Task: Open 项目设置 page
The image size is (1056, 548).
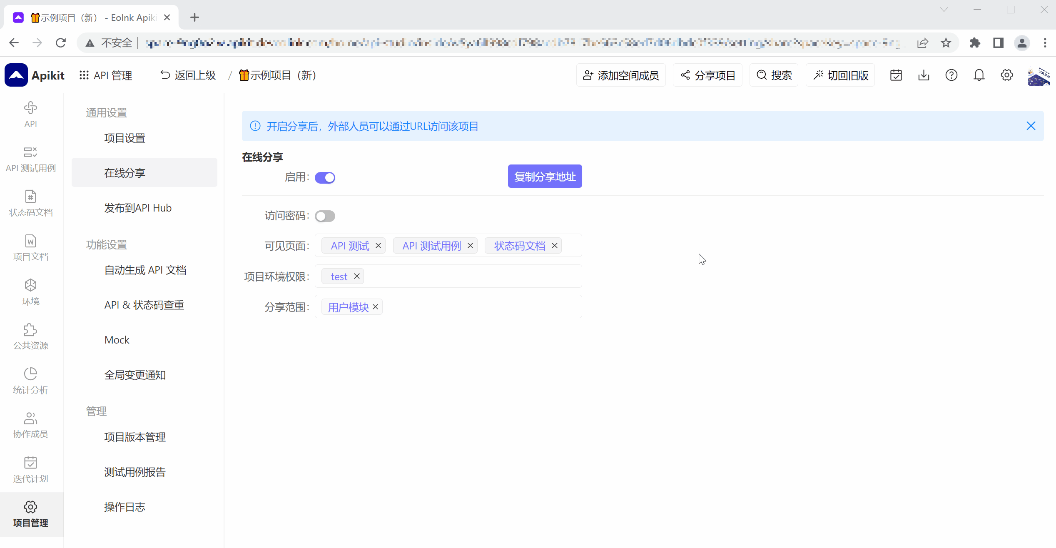Action: (x=124, y=138)
